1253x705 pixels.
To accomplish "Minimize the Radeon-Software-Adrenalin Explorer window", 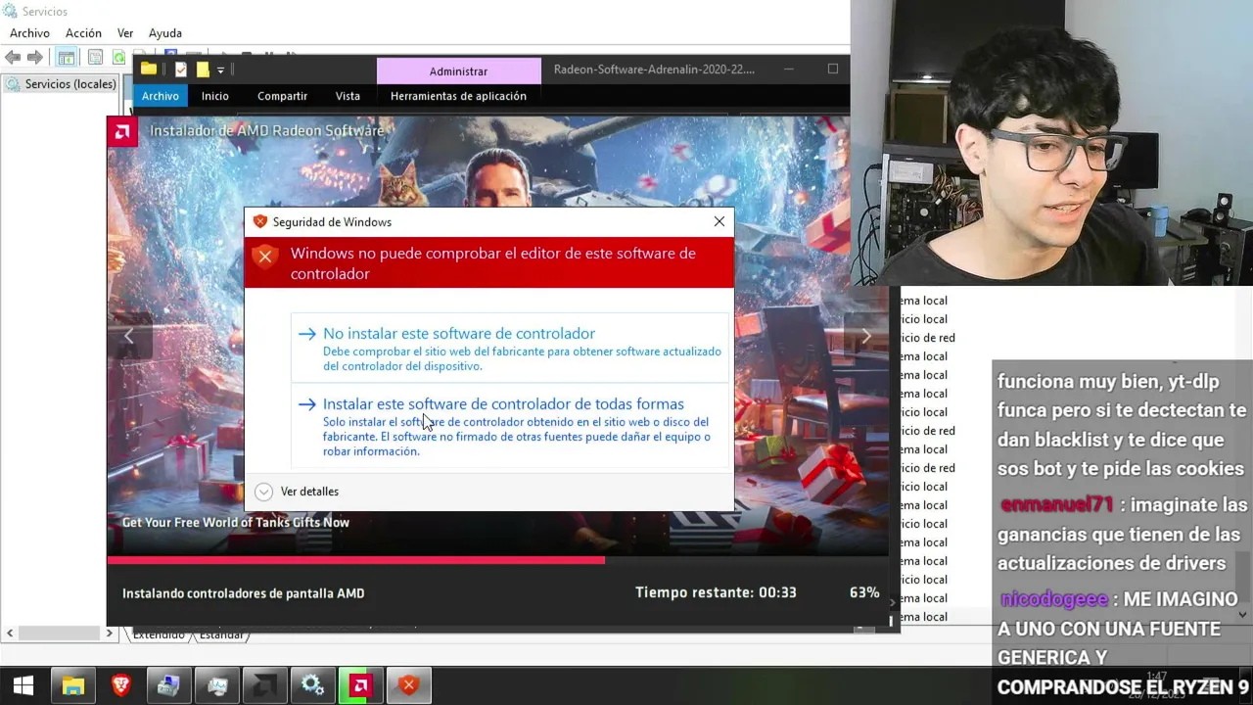I will point(789,70).
